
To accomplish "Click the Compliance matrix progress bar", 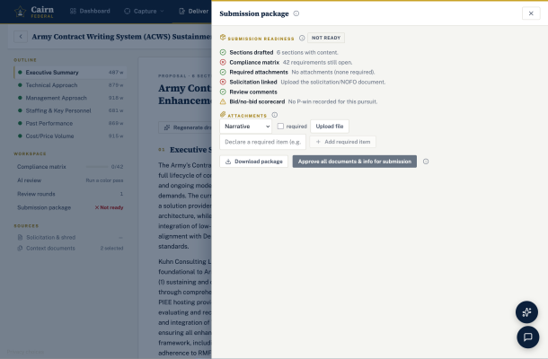I will click(x=97, y=167).
